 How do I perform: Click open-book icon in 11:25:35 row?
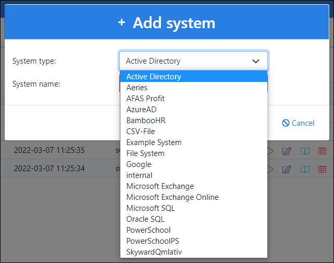point(305,151)
